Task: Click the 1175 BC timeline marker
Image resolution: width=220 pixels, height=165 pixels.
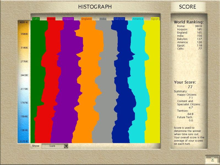Action: [x=24, y=141]
